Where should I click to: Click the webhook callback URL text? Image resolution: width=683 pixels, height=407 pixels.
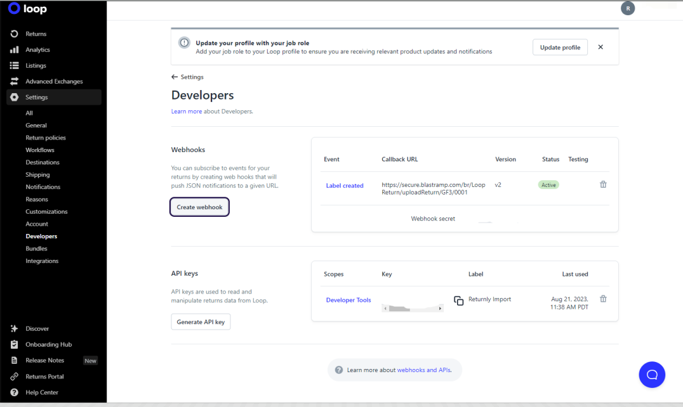pos(434,188)
